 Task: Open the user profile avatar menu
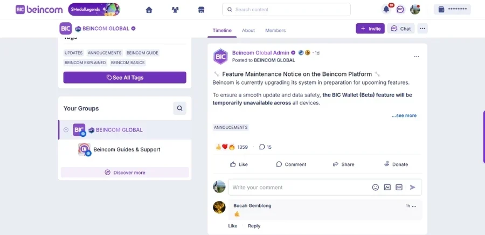point(415,10)
